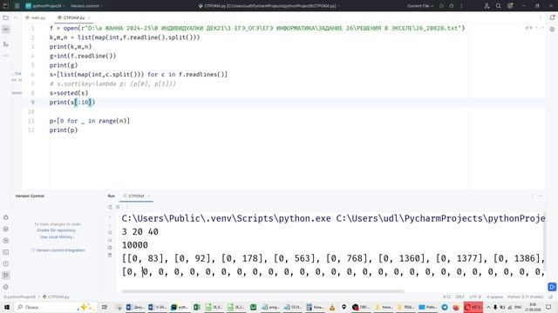Open the Notifications bell
This screenshot has width=558, height=313.
point(552,17)
